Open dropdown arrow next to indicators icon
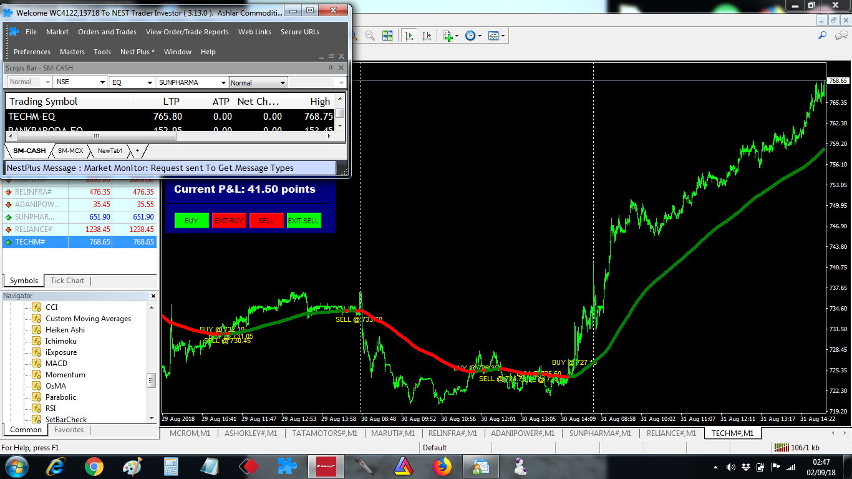The image size is (852, 479). pos(457,36)
